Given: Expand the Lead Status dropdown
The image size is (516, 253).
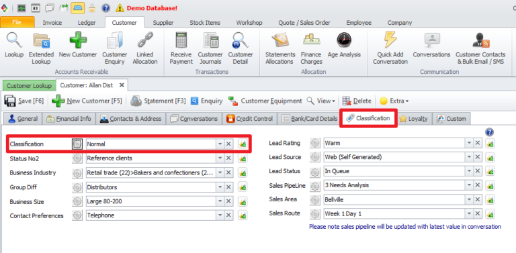Looking at the screenshot, I should (x=469, y=171).
